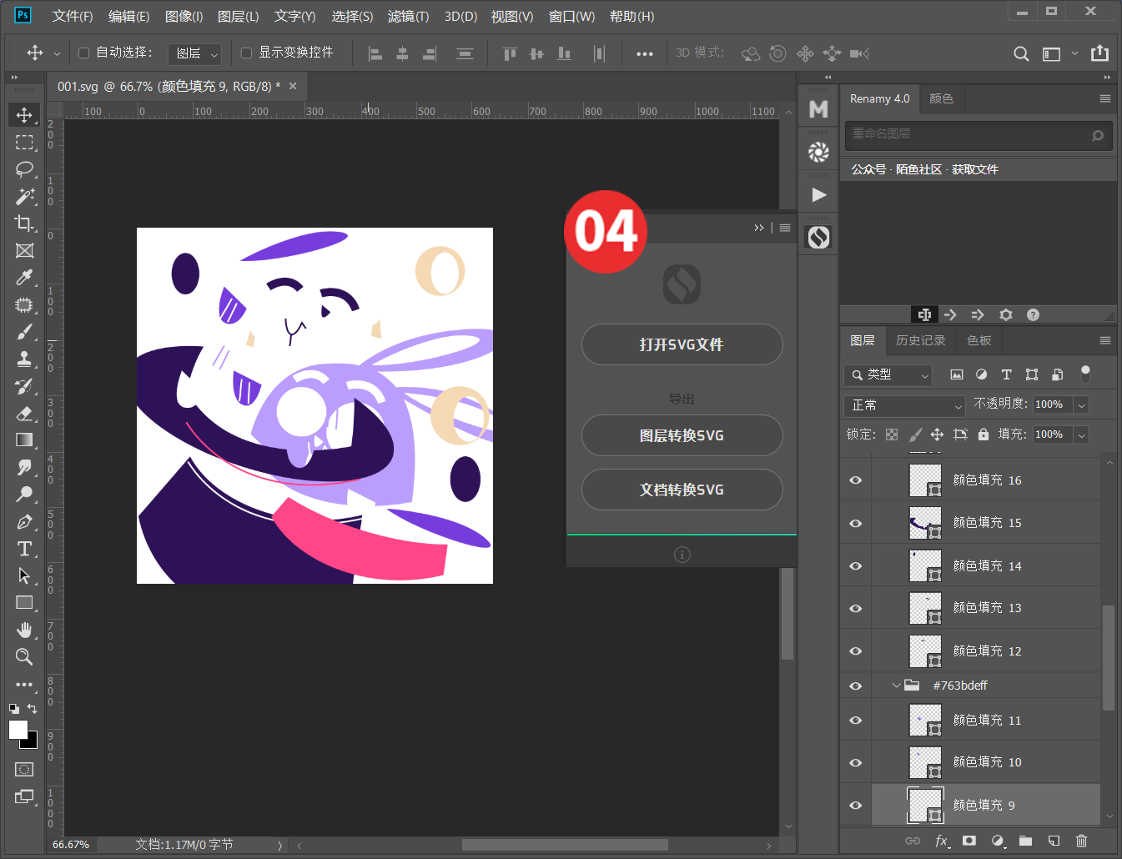The width and height of the screenshot is (1122, 859).
Task: Select the Horizontal Type tool
Action: click(24, 549)
